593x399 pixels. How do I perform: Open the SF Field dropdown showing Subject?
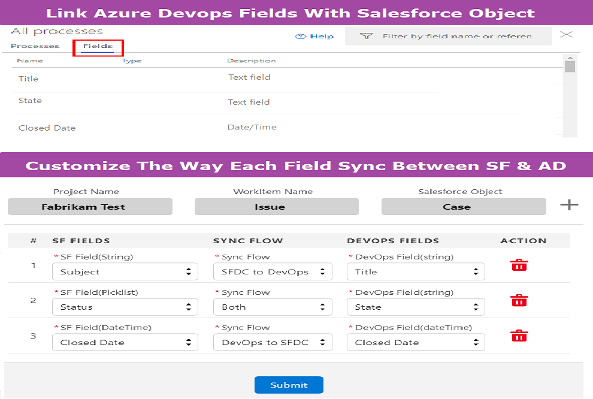(125, 271)
